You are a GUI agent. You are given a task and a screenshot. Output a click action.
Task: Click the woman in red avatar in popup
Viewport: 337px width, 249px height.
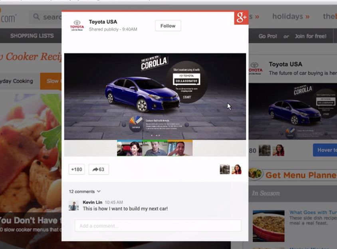[x=236, y=169]
